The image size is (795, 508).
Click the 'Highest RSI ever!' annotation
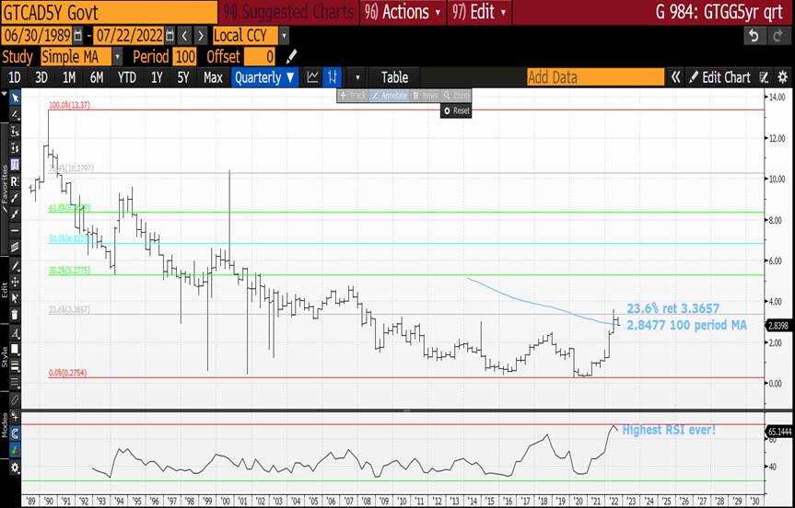[x=669, y=430]
